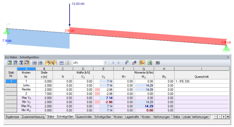Select column header I
This screenshot has height=127, width=234.
(202, 69)
